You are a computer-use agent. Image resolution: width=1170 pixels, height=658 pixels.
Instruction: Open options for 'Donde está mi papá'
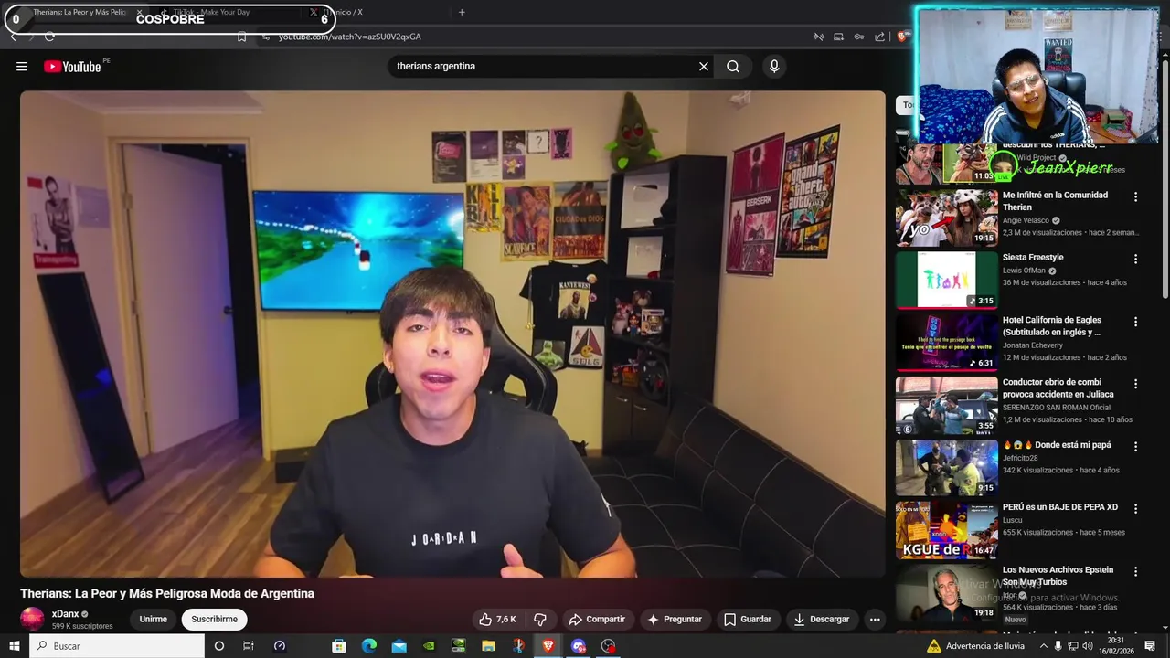tap(1135, 447)
